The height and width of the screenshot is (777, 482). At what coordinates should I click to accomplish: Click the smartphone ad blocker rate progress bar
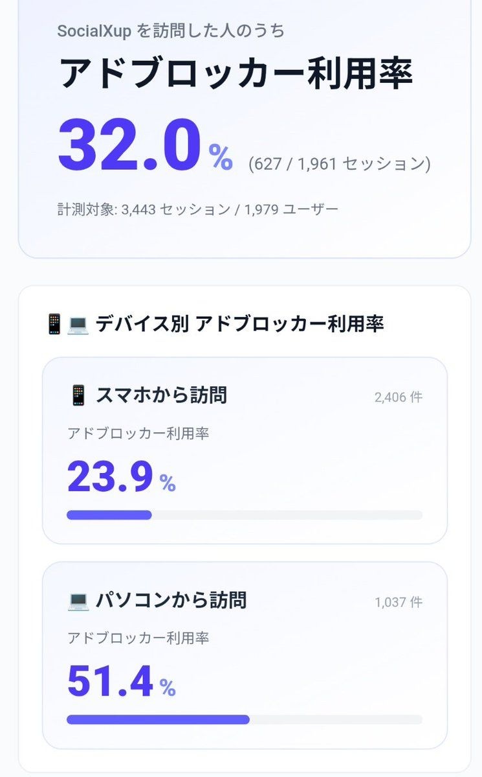pos(244,515)
